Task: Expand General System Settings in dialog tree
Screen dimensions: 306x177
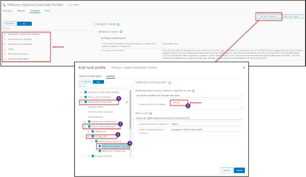Action: tap(81, 97)
